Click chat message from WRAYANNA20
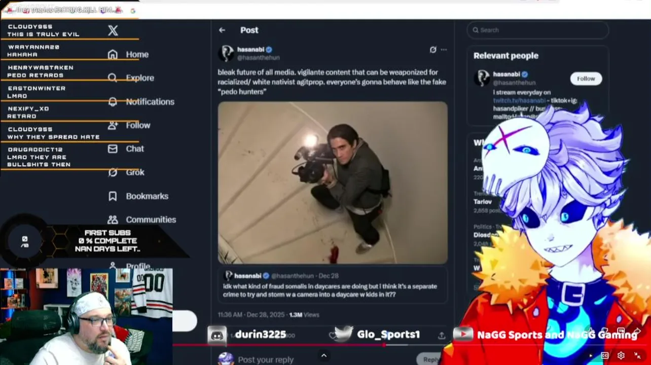 coord(33,51)
